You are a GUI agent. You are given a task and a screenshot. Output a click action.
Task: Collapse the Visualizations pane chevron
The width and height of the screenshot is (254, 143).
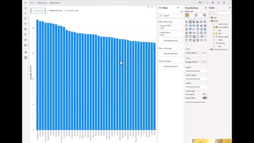pyautogui.click(x=206, y=8)
